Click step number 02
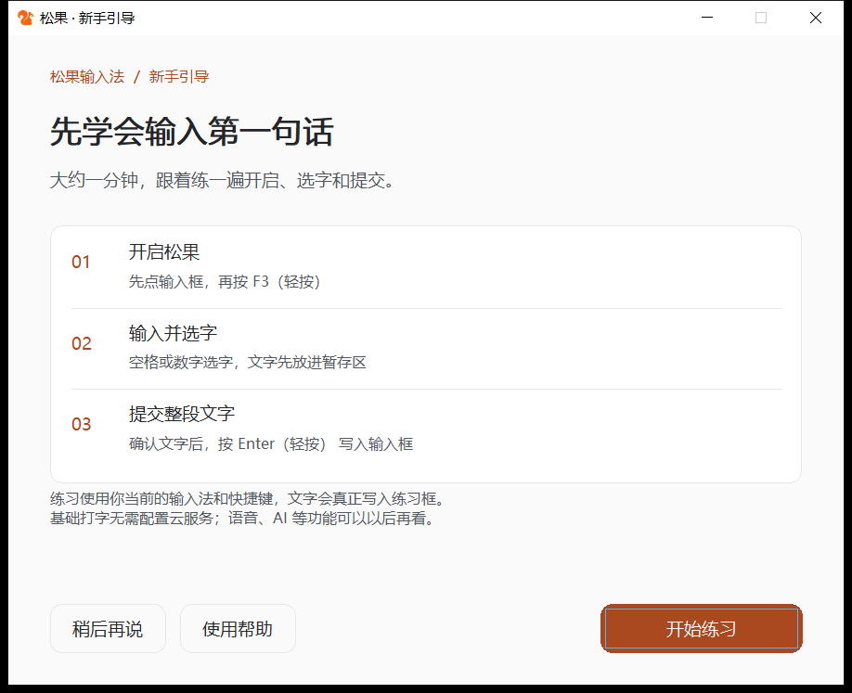This screenshot has width=852, height=693. click(x=82, y=343)
